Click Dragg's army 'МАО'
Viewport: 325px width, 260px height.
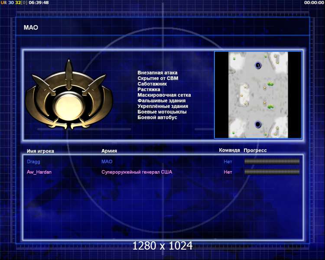(107, 162)
